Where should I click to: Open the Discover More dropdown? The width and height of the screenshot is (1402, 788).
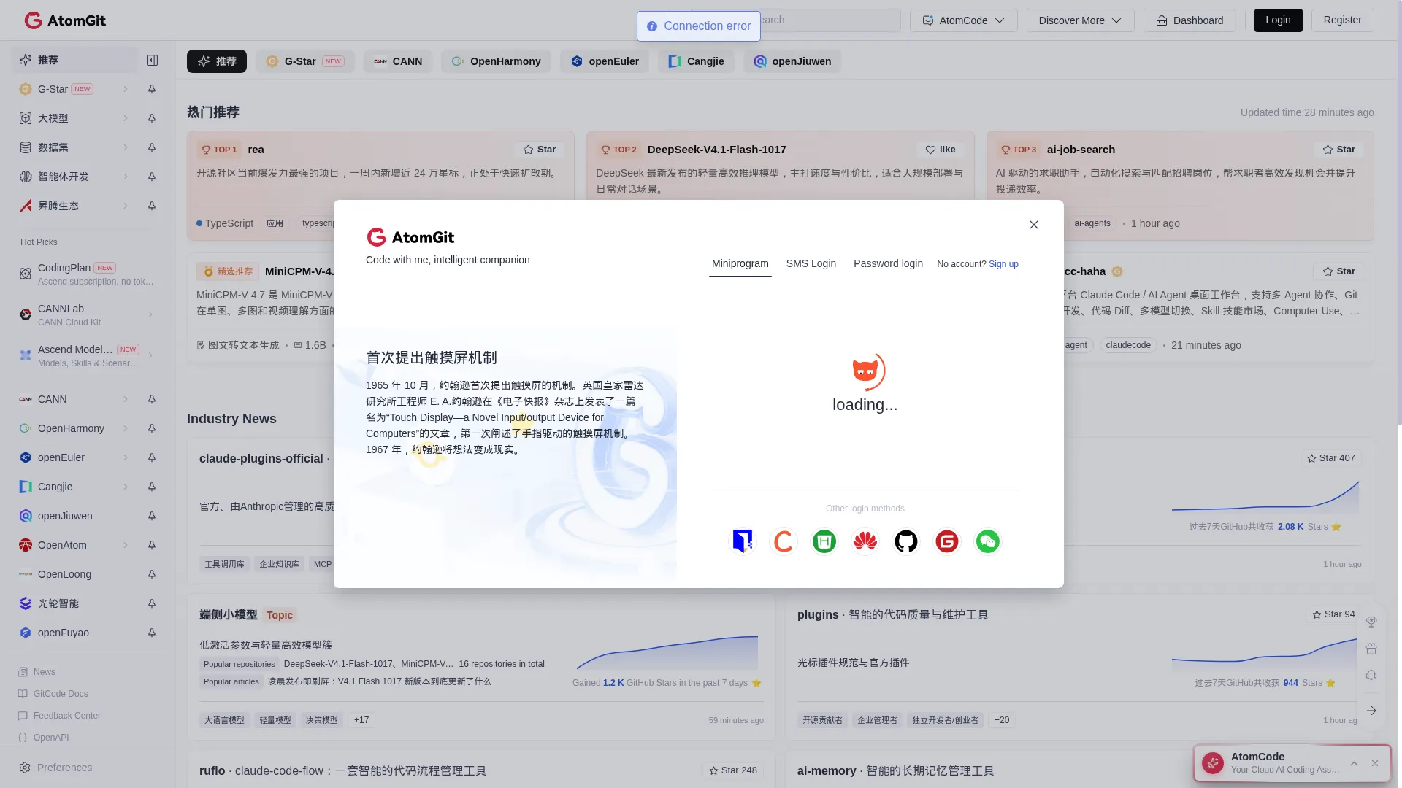[1080, 20]
